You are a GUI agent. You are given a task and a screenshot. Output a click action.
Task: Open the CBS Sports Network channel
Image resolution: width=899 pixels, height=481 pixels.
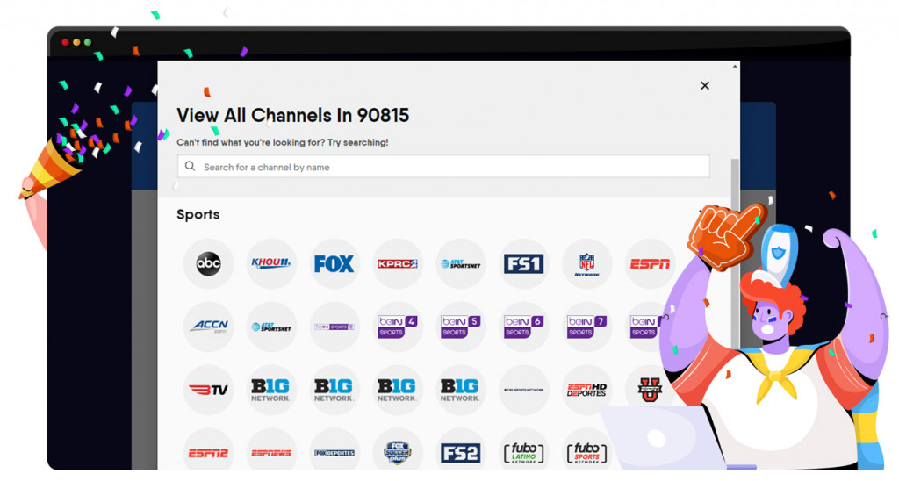(x=523, y=390)
